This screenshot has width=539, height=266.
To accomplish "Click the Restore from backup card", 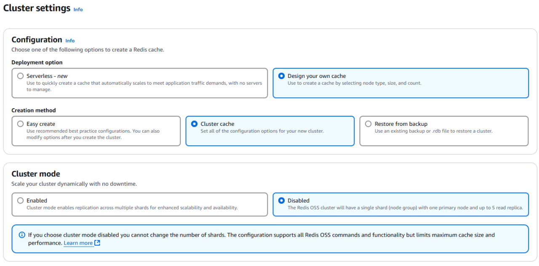I will [443, 130].
